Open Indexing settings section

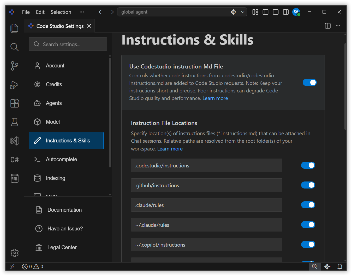coord(66,178)
